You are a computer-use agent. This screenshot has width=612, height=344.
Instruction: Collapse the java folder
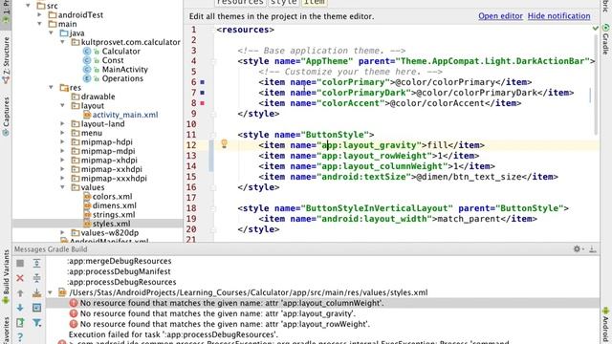[51, 33]
